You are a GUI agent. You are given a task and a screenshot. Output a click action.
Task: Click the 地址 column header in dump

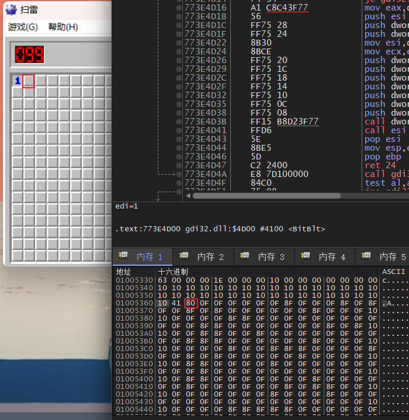pos(123,272)
